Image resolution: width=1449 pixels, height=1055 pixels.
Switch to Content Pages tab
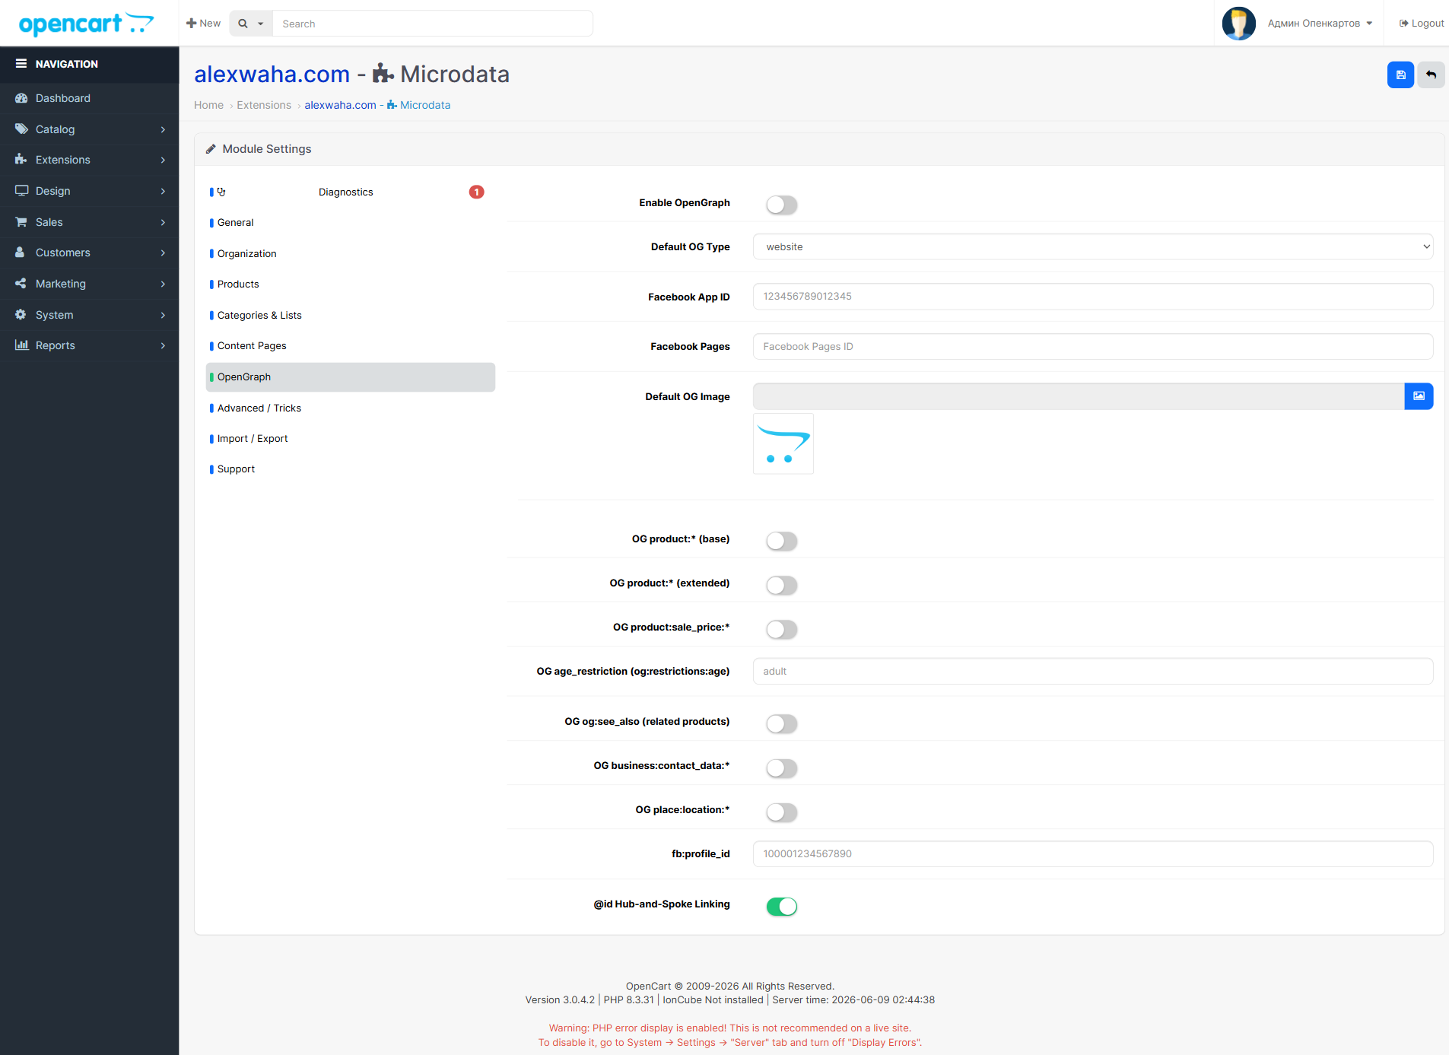tap(351, 346)
